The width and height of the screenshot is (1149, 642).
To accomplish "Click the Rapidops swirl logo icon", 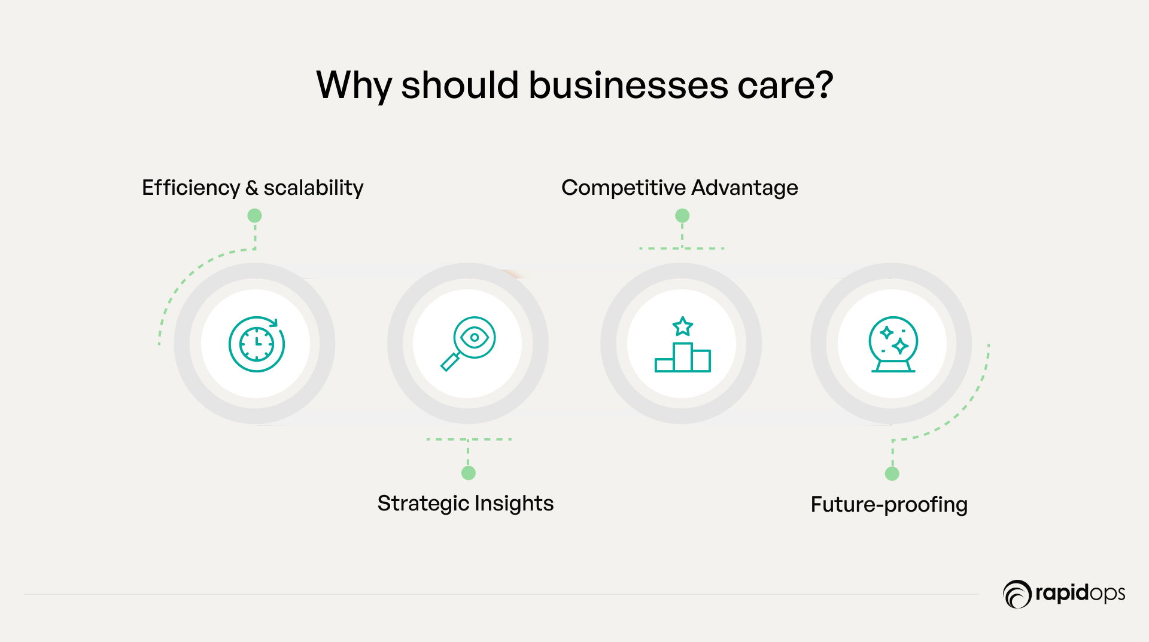I will pos(1017,594).
